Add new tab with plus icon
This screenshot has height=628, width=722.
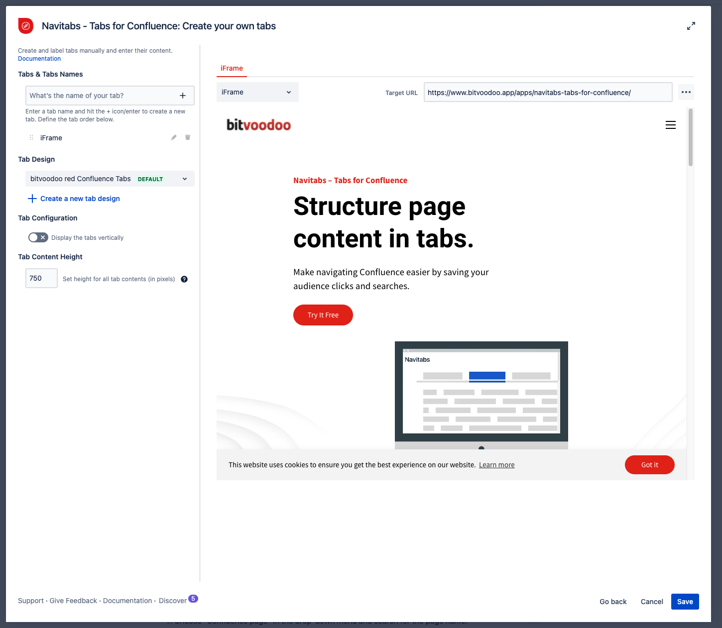click(183, 96)
